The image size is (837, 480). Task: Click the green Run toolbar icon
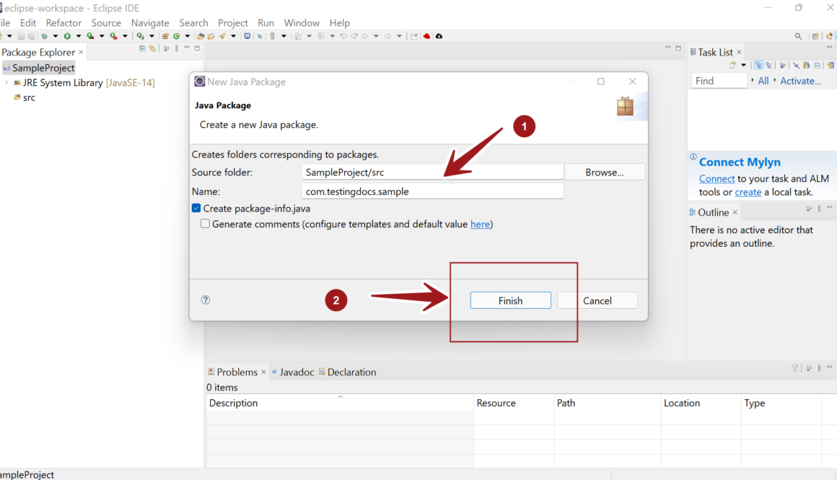[x=67, y=36]
